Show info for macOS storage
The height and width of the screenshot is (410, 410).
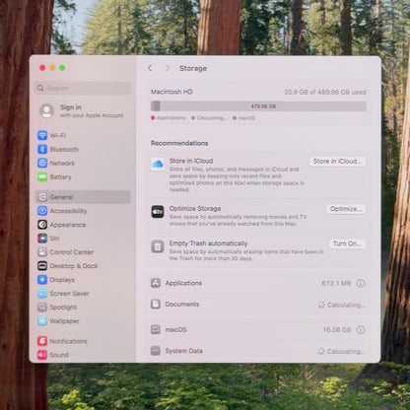coord(361,330)
